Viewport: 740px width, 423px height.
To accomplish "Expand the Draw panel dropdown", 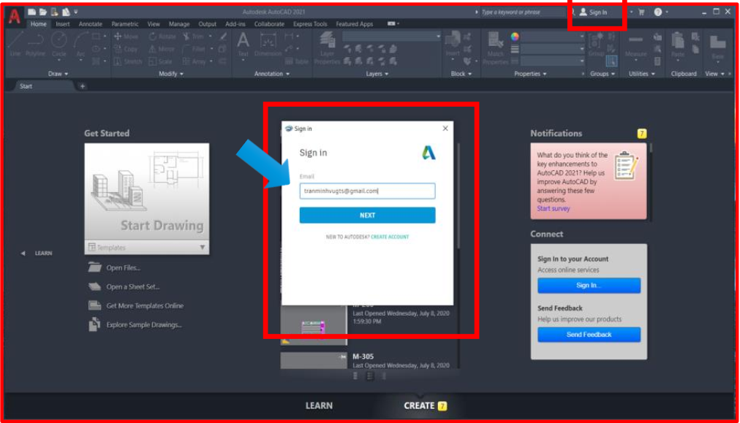I will [x=58, y=74].
